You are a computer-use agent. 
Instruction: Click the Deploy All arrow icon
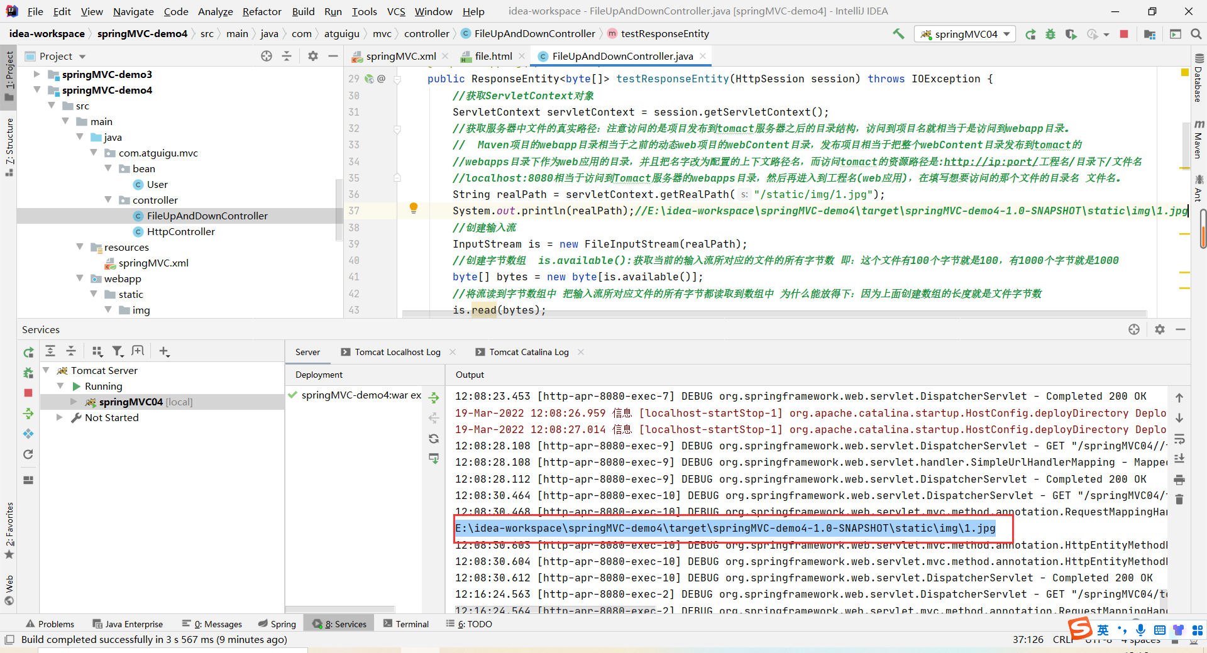click(434, 397)
